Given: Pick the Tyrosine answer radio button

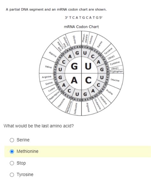Looking at the screenshot, I should click(12, 175).
